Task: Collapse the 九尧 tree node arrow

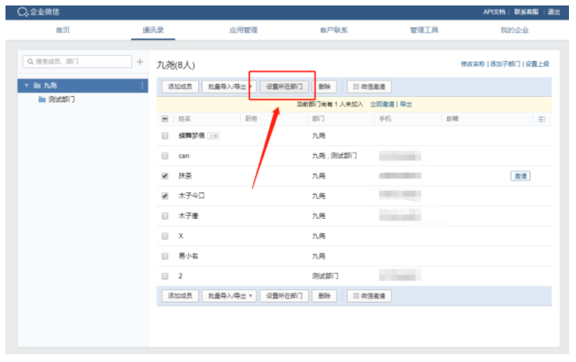Action: tap(27, 85)
